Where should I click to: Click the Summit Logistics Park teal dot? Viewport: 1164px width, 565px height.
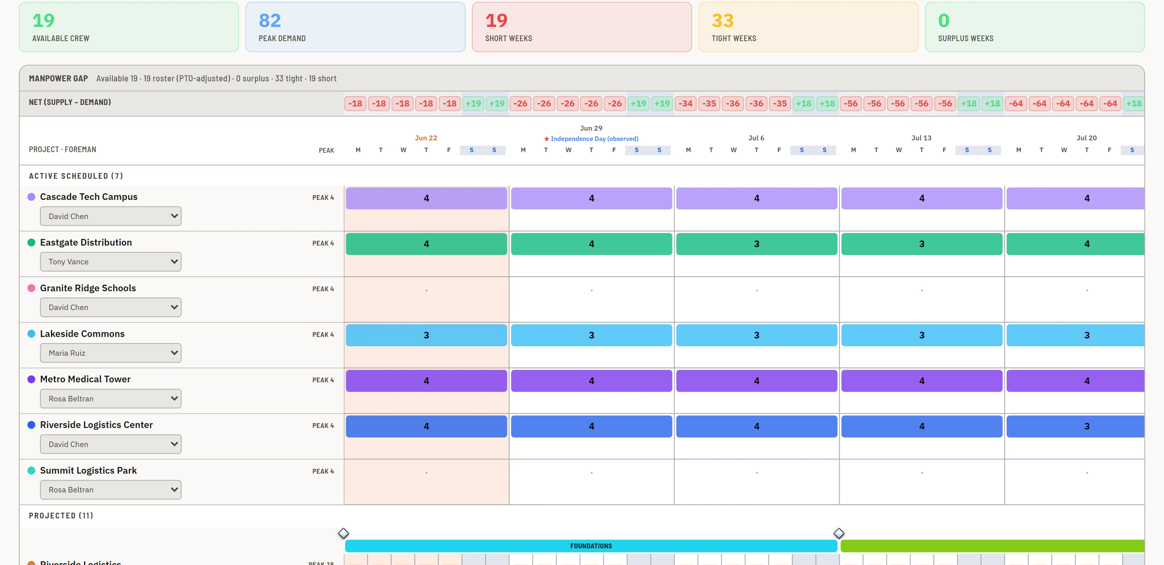tap(32, 471)
